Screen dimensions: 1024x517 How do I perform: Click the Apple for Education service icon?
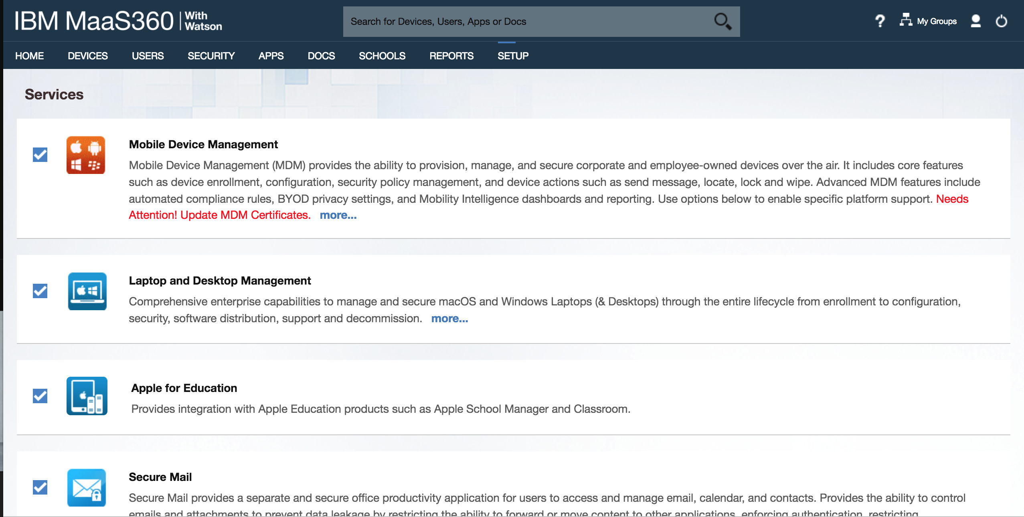coord(86,396)
